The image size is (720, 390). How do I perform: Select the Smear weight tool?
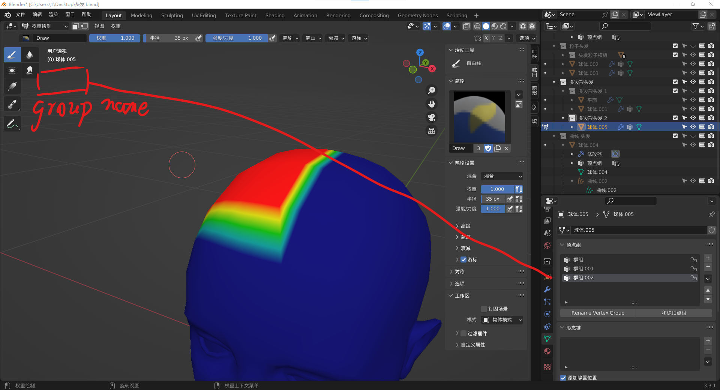pyautogui.click(x=29, y=70)
